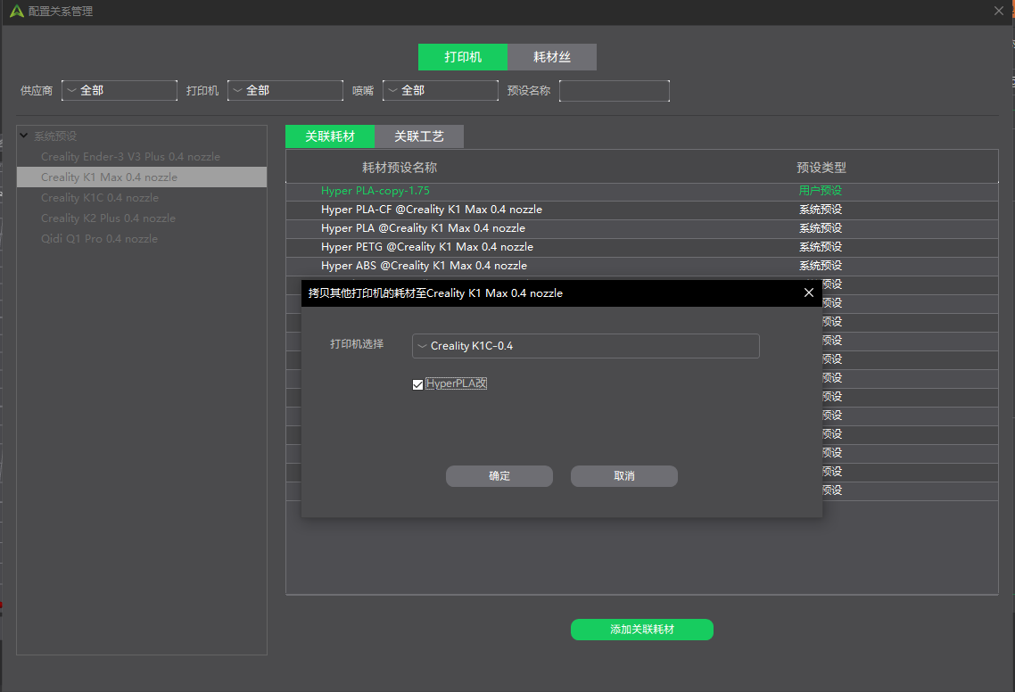Screen dimensions: 1015x692
Task: Select Creality Ender-3 V3 Plus 0.4 nozzle
Action: pos(142,157)
